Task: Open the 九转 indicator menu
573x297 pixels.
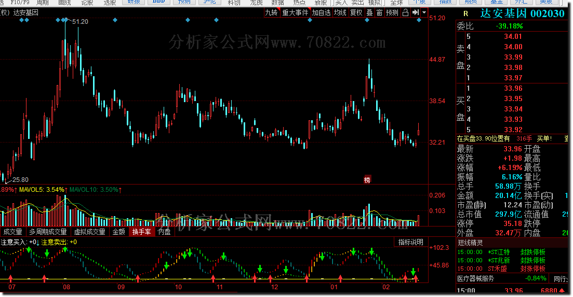Action: click(x=271, y=12)
